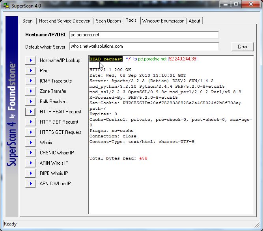Screen dimensions: 263x231
Task: Click the Hostname/IP/URL input field
Action: (x=144, y=35)
